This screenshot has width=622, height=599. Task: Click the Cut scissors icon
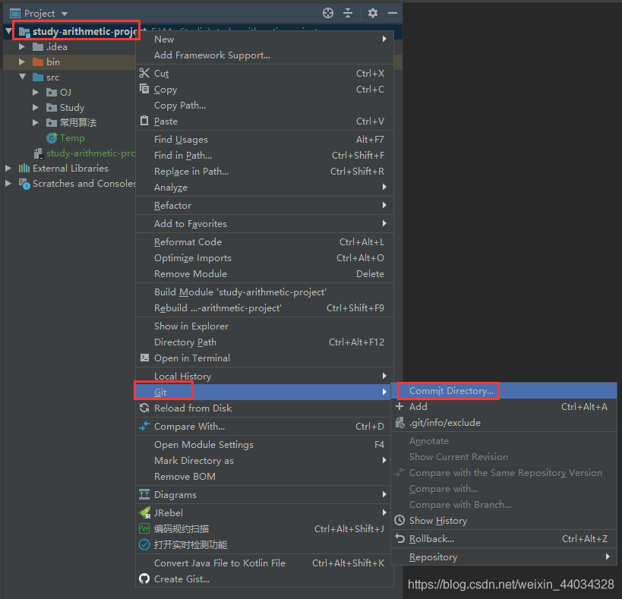click(144, 73)
